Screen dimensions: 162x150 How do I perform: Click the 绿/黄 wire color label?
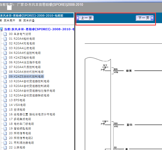(x=129, y=71)
